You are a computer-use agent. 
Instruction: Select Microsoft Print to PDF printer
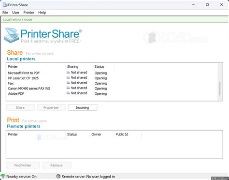[24, 73]
